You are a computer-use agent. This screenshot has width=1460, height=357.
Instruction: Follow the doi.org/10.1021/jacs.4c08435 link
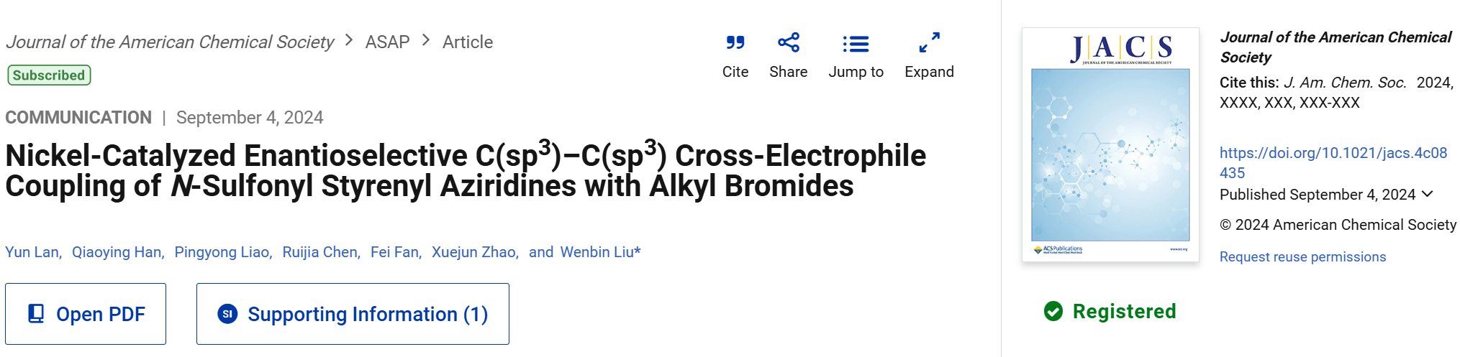1333,163
